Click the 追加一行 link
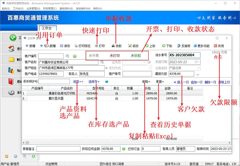This screenshot has width=240, height=166. [x=197, y=82]
